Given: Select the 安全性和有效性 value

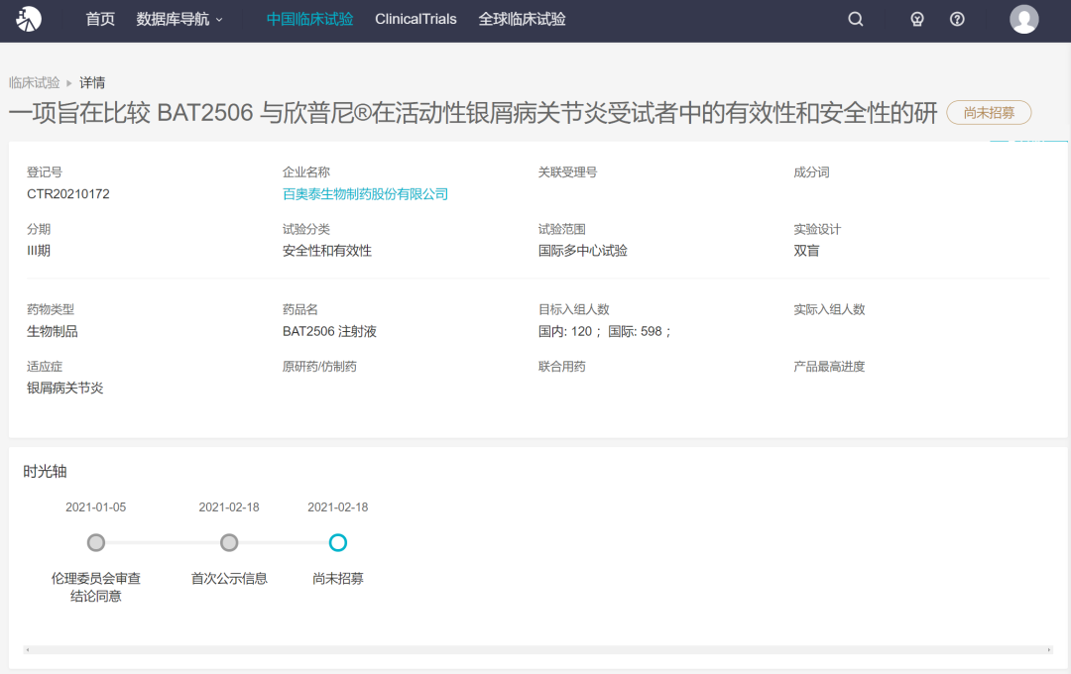Looking at the screenshot, I should (x=327, y=251).
